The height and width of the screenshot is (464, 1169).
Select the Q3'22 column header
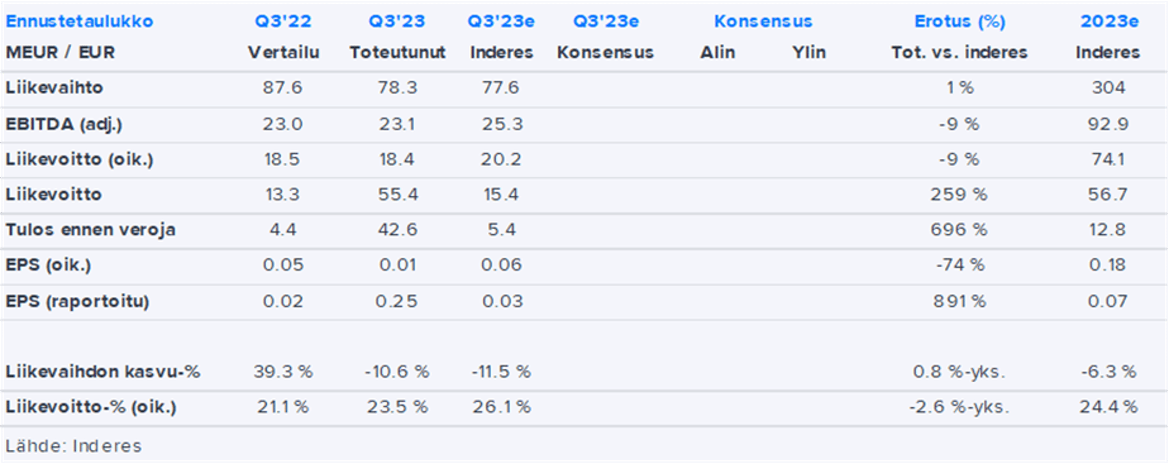click(283, 21)
